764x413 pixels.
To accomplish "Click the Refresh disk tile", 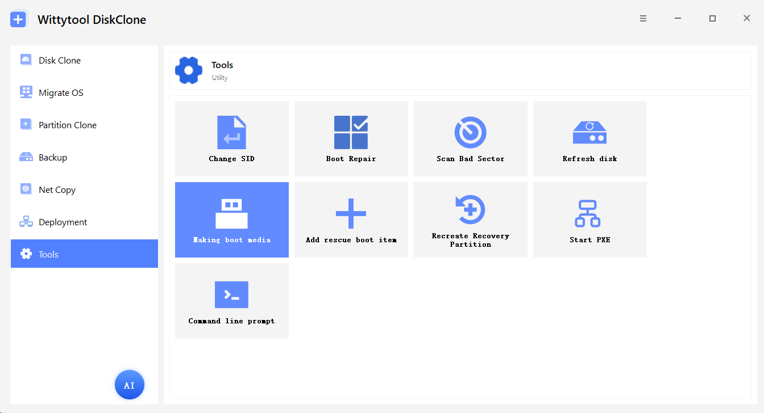I will pyautogui.click(x=590, y=138).
